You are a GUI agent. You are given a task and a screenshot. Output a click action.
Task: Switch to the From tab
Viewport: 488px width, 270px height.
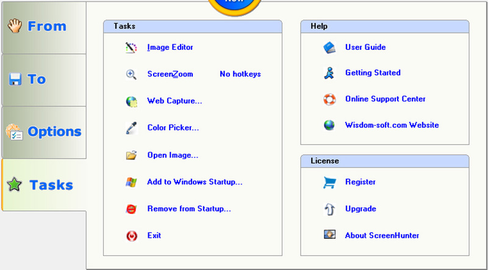44,27
